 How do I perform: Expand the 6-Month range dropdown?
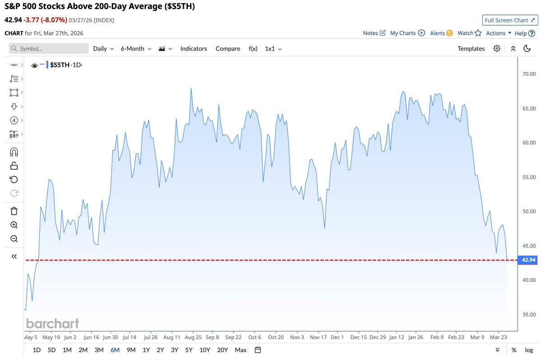(135, 48)
